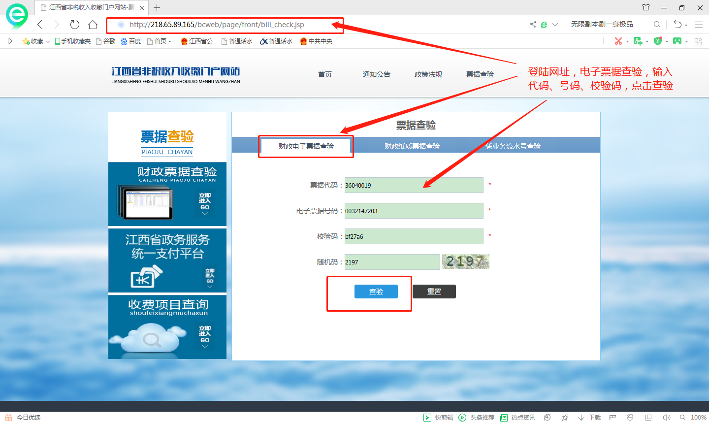709x423 pixels.
Task: Open the extensions grid icon
Action: click(698, 41)
